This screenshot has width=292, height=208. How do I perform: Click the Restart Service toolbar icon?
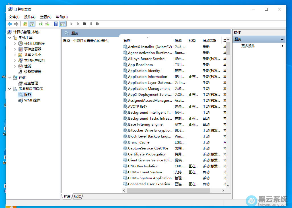coord(97,24)
